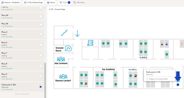The width and height of the screenshot is (184, 98).
Task: Click the red X blocked desk
Action: click(x=182, y=44)
